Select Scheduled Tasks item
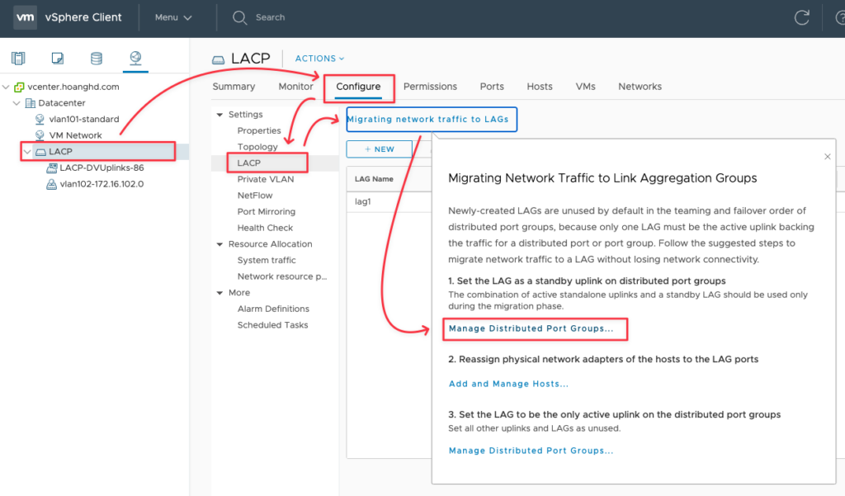845x496 pixels. pos(272,324)
